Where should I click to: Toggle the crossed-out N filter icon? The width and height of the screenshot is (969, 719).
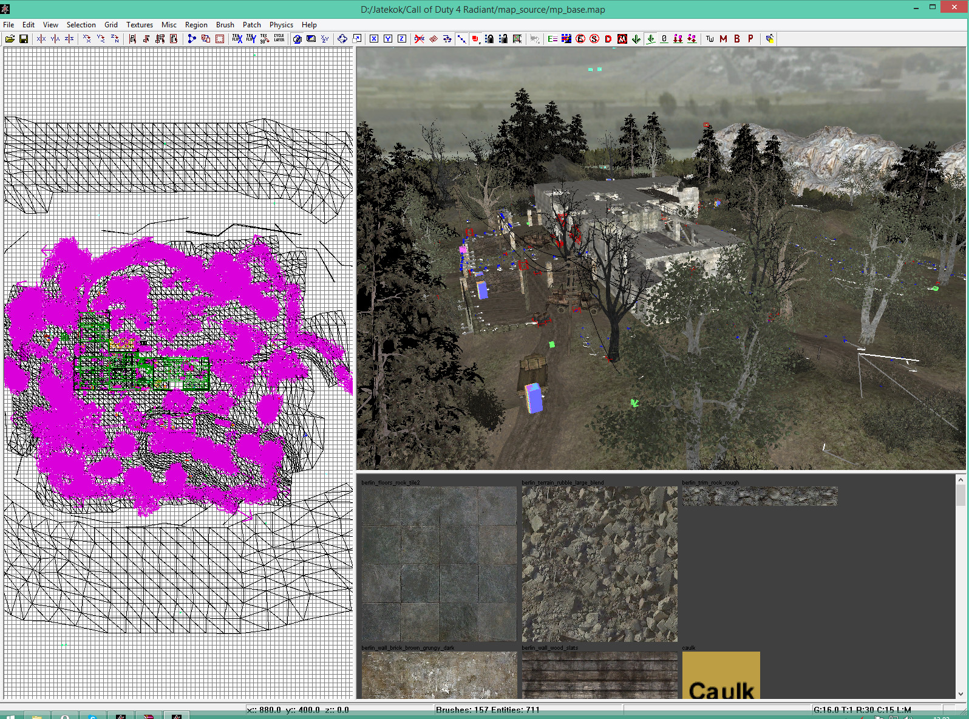pos(622,39)
